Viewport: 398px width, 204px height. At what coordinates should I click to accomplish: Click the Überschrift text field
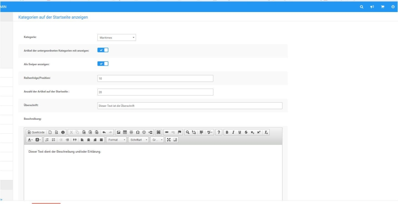(x=190, y=106)
